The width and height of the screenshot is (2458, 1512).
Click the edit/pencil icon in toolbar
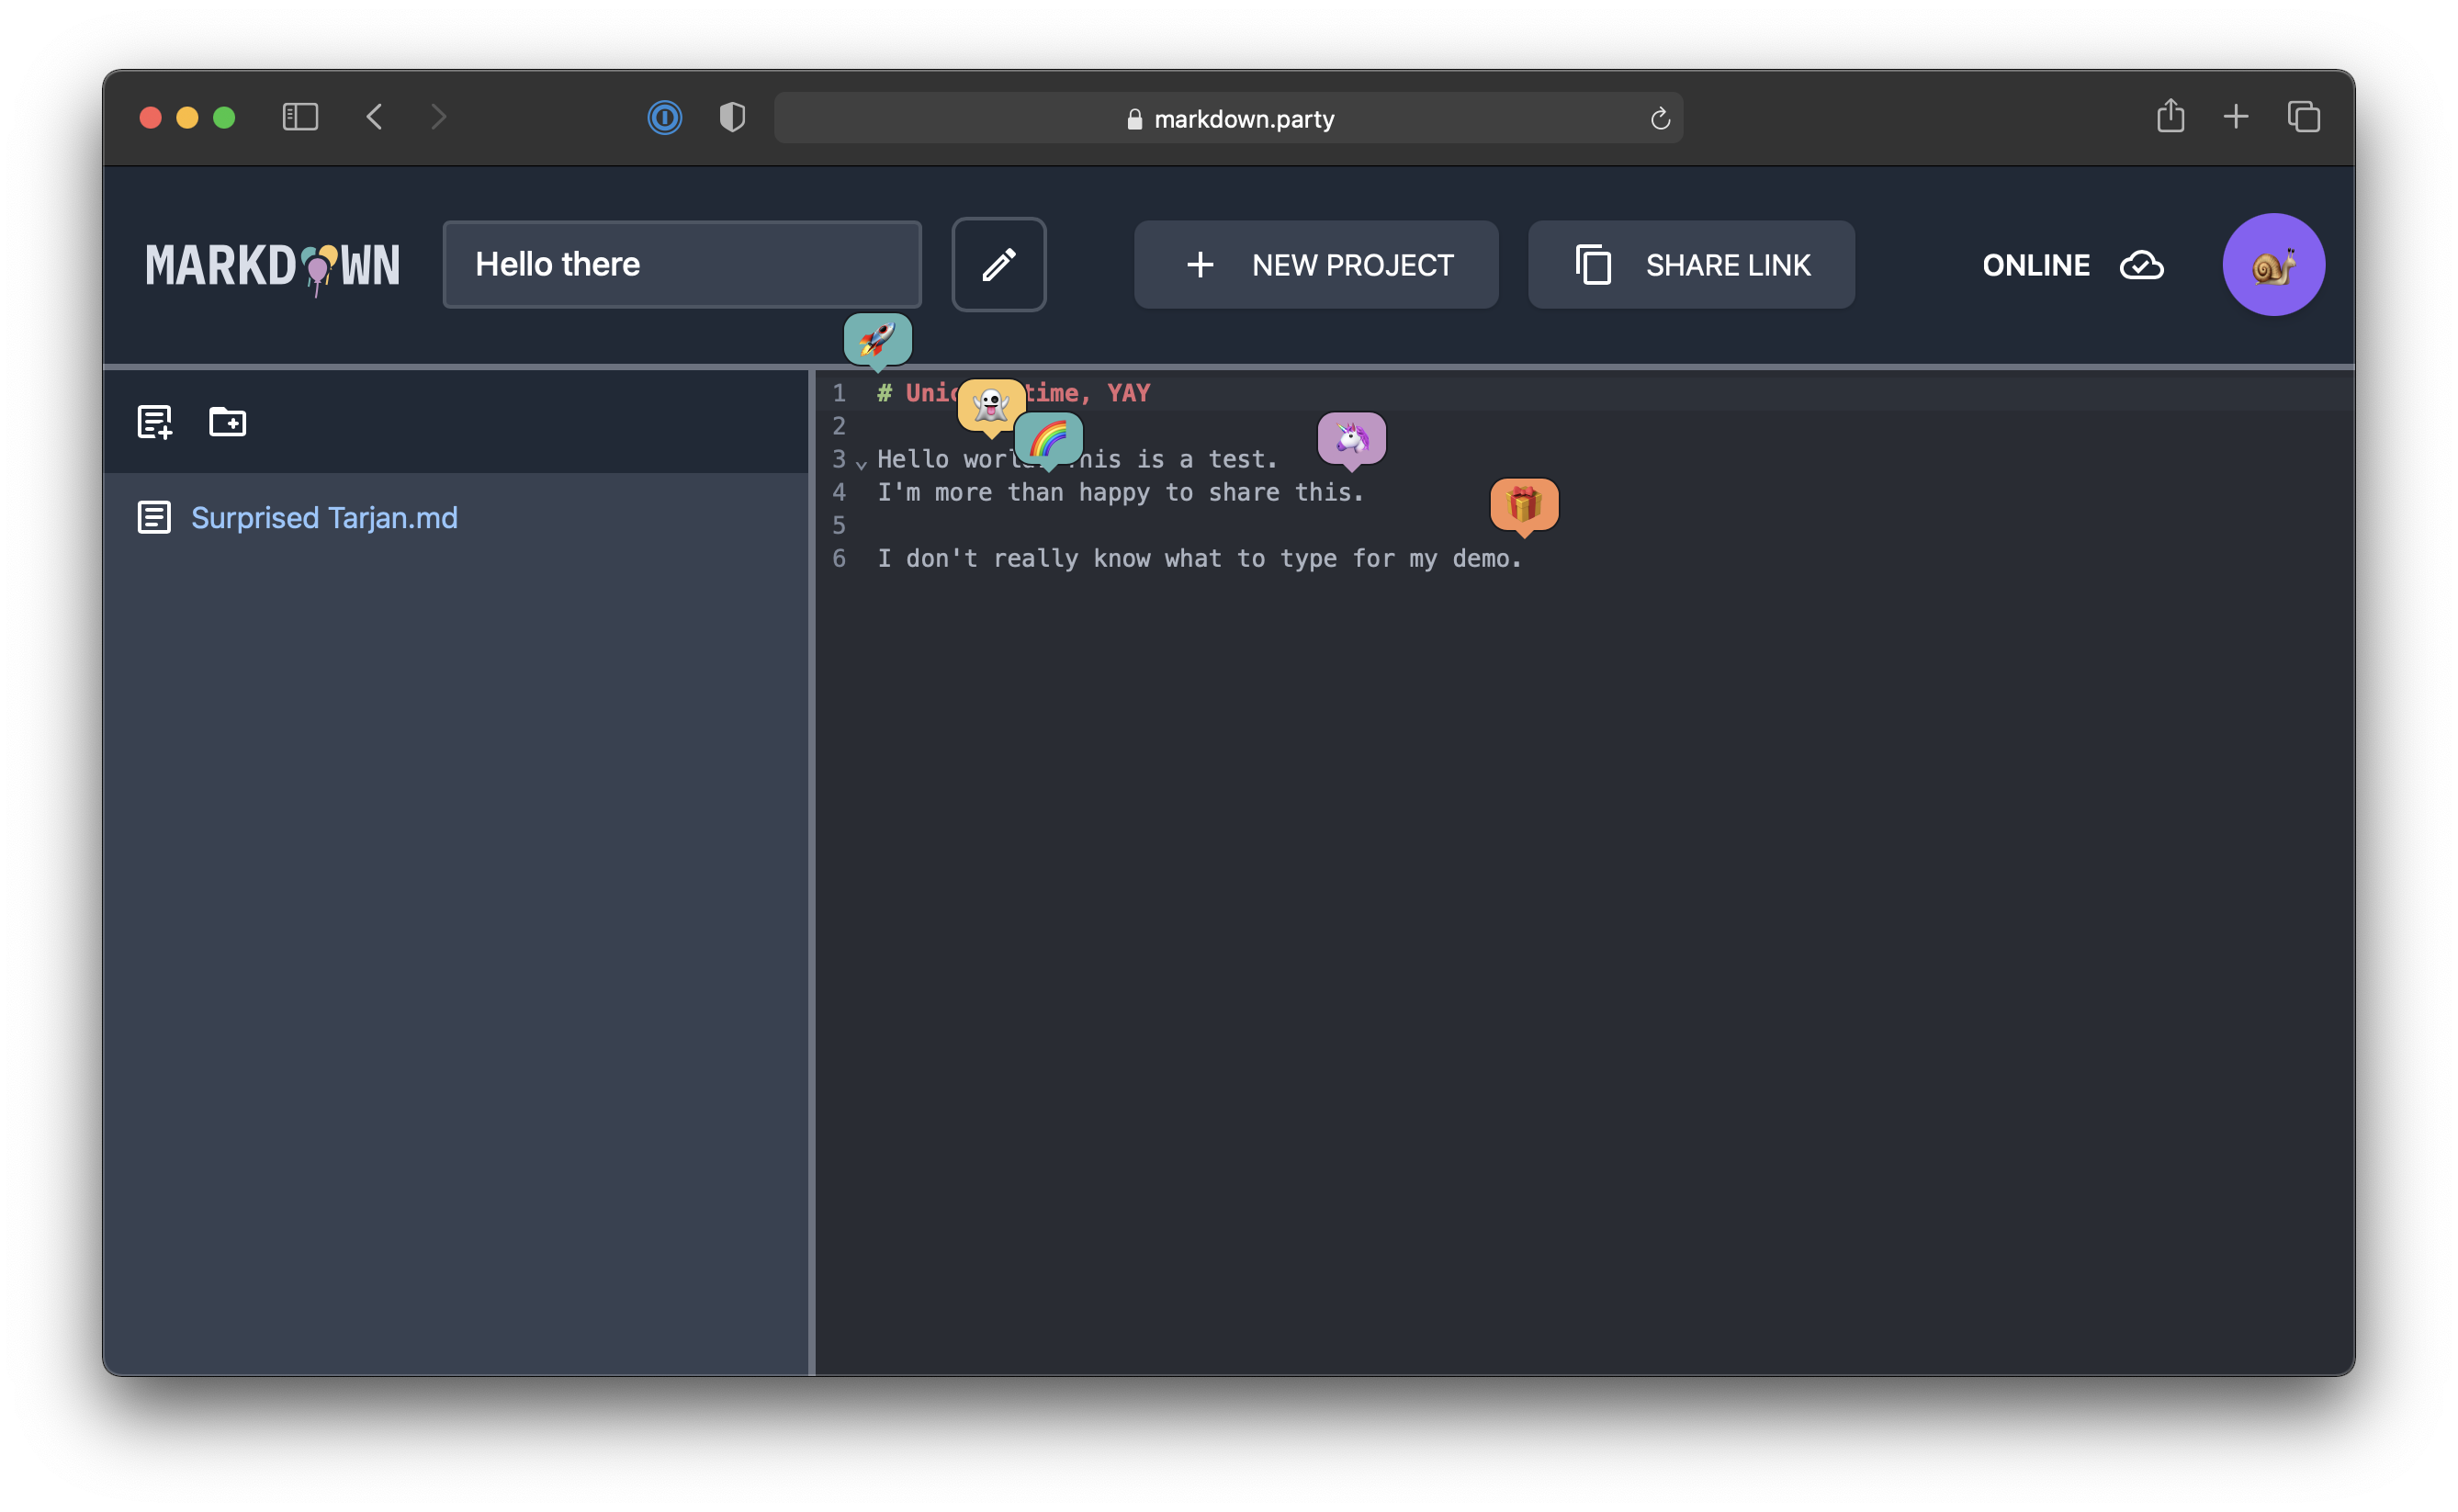click(999, 265)
